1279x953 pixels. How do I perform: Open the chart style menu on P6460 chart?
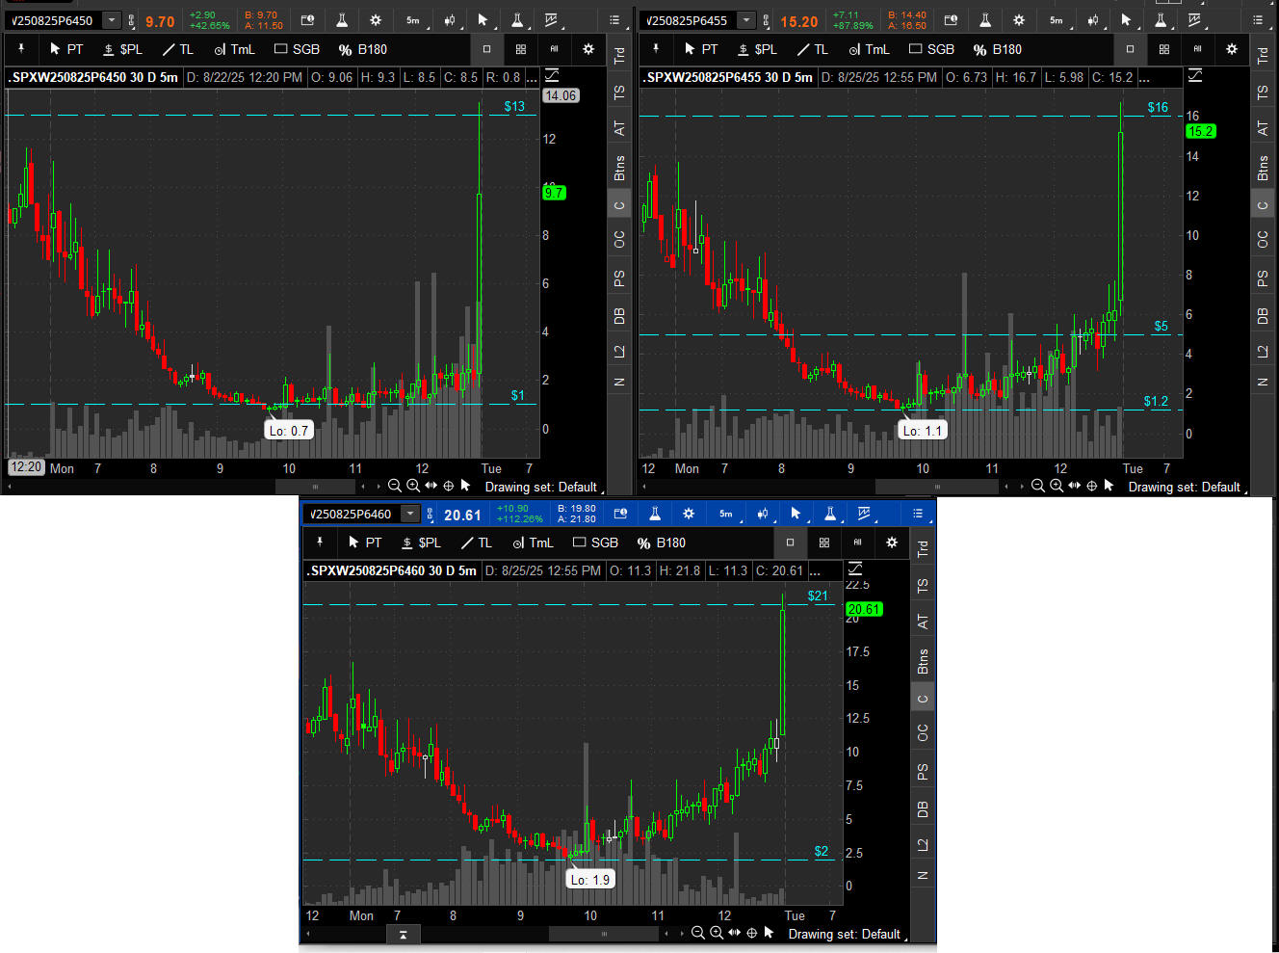(x=762, y=514)
